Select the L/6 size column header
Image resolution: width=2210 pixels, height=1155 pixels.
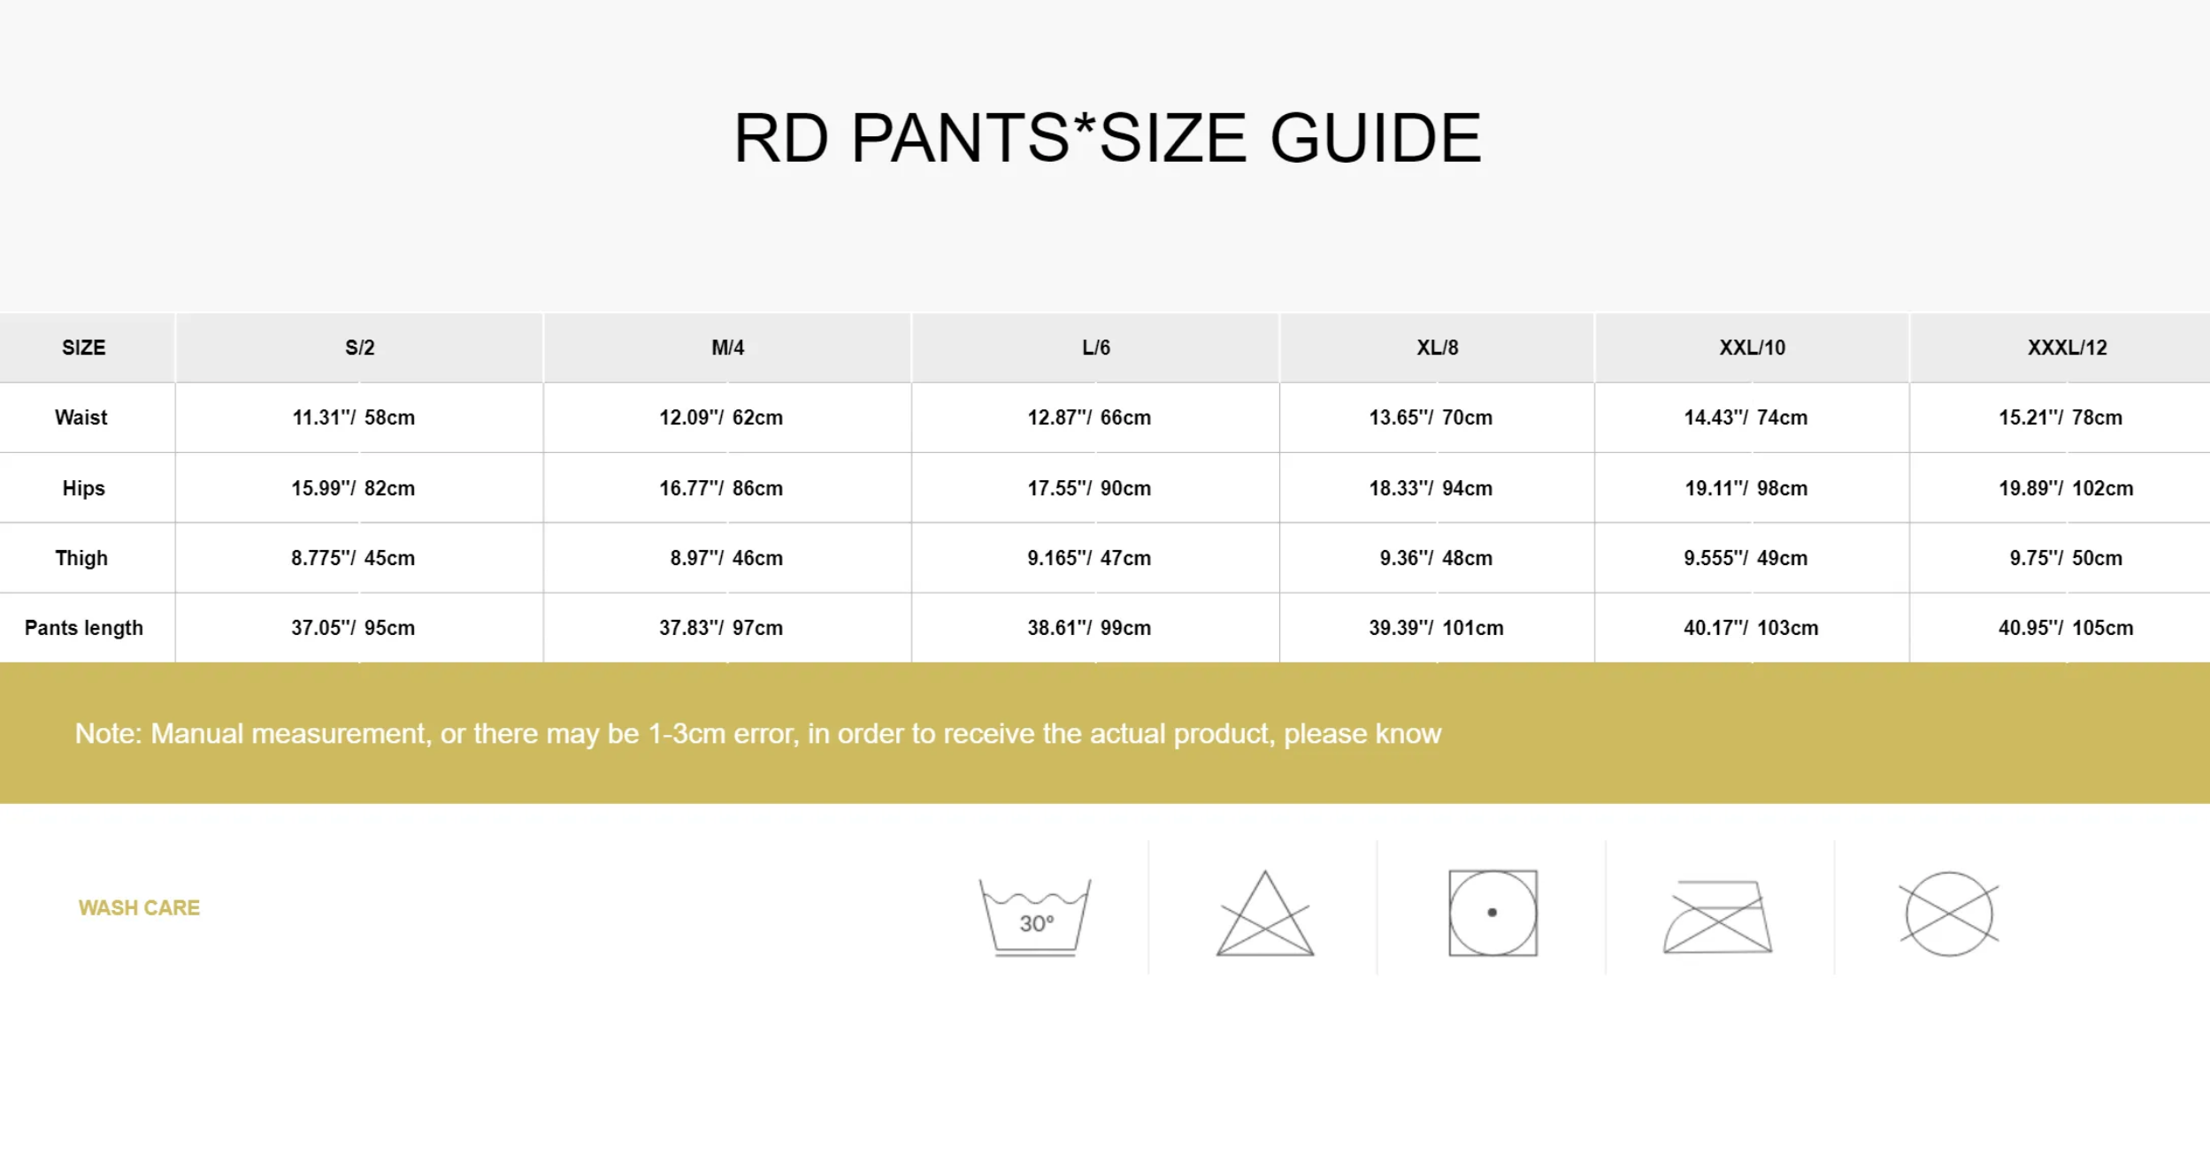pos(1095,348)
